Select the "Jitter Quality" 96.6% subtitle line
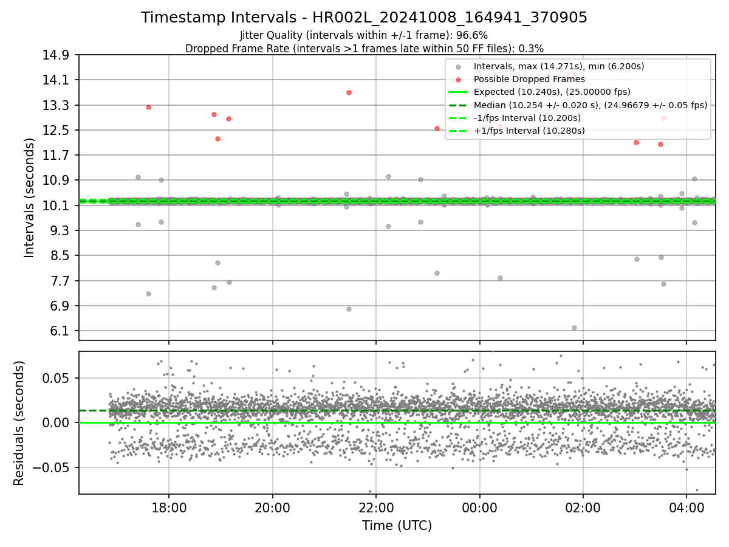Image resolution: width=729 pixels, height=547 pixels. tap(364, 35)
